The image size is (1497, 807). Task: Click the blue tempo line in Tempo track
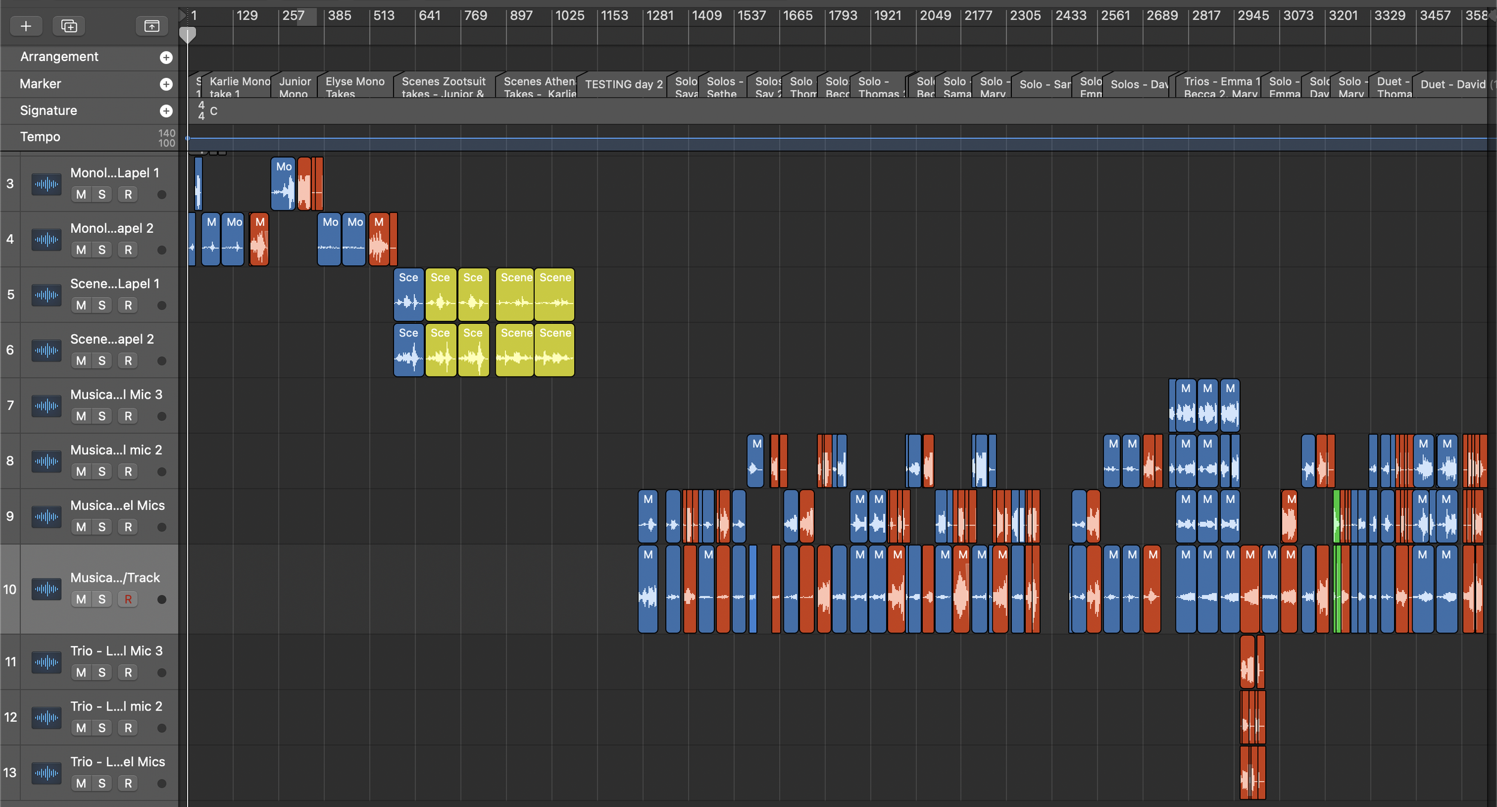[x=719, y=138]
